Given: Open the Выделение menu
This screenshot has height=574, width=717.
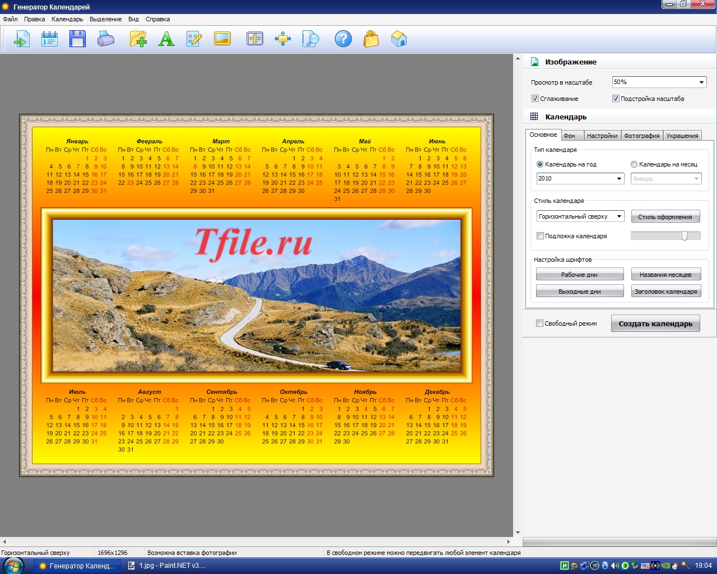Looking at the screenshot, I should tap(105, 19).
